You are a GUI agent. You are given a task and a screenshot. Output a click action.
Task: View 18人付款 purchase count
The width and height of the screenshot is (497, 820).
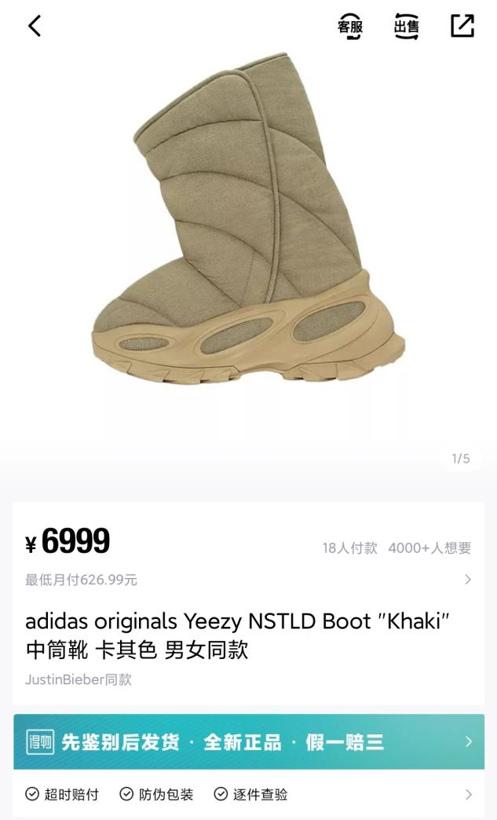coord(349,548)
